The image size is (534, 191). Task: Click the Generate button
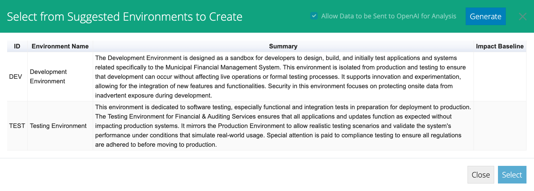486,17
